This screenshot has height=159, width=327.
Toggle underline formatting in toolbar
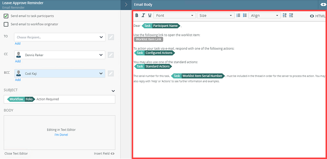[150, 16]
